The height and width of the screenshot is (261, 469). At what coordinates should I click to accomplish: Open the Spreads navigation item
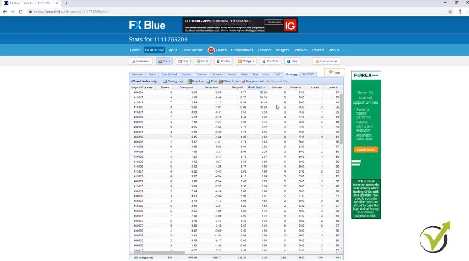[x=300, y=50]
